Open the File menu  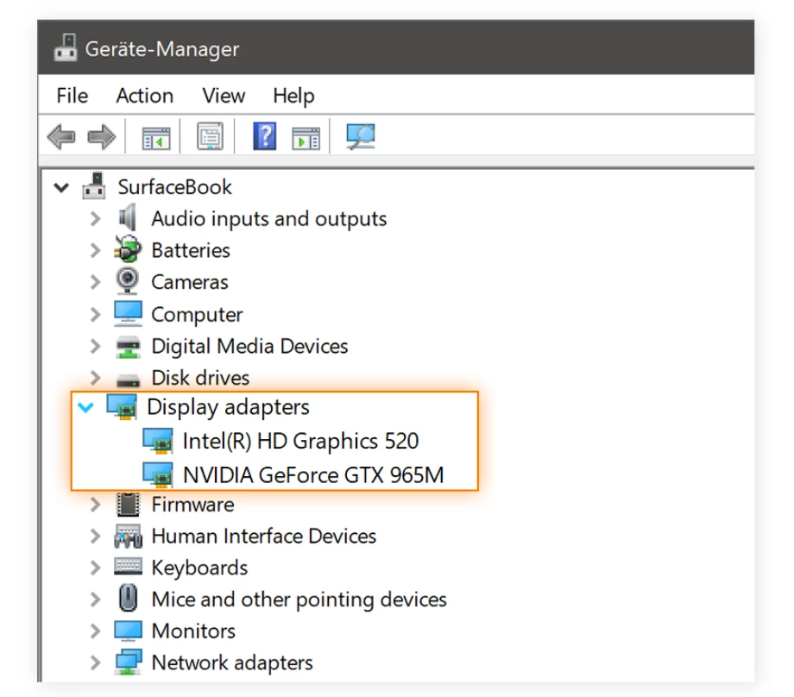pyautogui.click(x=72, y=96)
